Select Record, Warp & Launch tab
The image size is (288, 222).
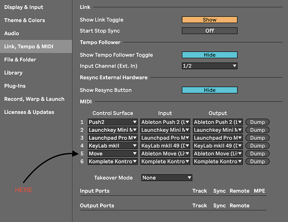pos(34,99)
